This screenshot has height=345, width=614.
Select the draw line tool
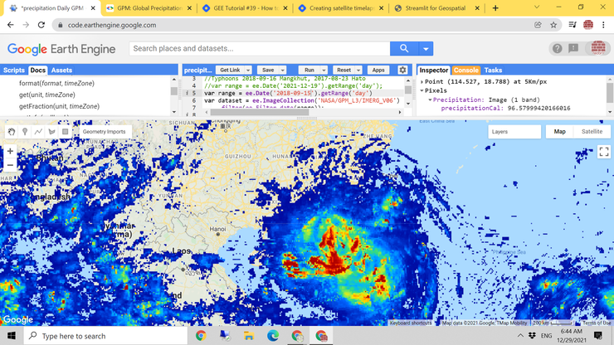38,132
